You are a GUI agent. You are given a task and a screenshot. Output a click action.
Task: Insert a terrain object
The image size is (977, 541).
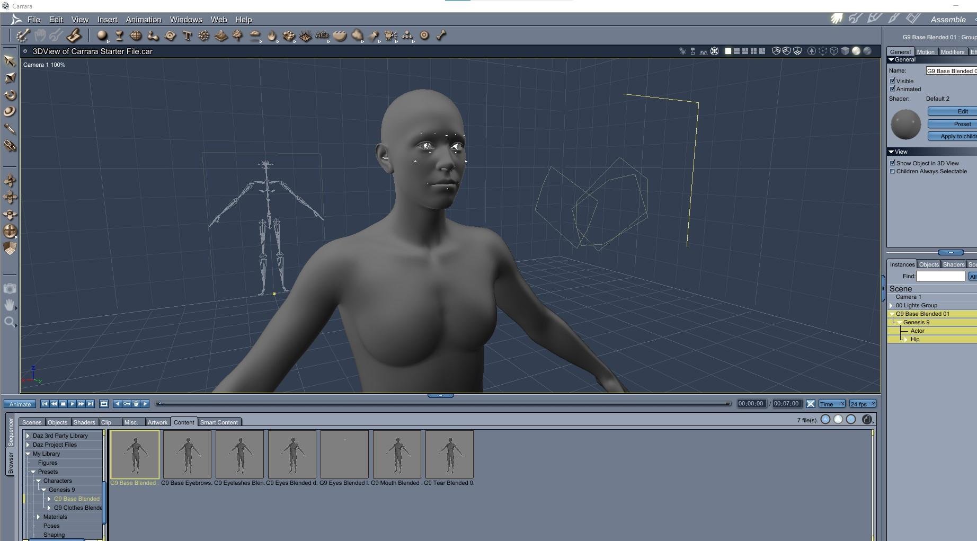221,36
